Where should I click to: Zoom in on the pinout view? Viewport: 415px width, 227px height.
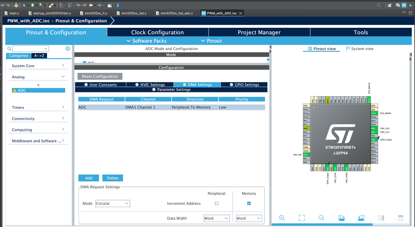(282, 218)
